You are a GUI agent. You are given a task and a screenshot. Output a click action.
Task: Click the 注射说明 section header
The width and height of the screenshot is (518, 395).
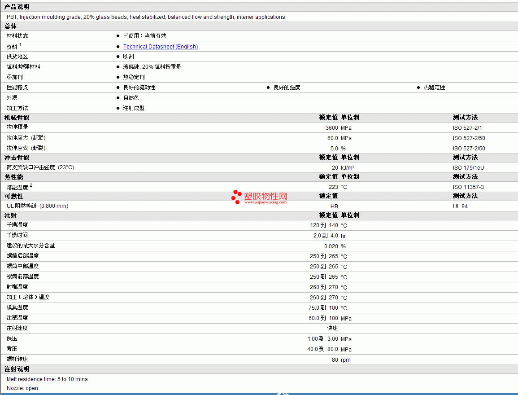(x=17, y=369)
